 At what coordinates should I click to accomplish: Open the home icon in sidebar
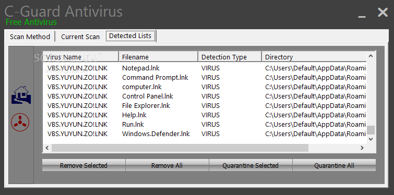pos(21,95)
